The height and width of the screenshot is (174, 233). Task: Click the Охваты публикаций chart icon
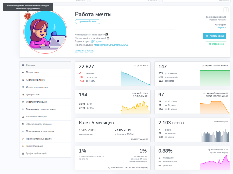[x=23, y=102]
